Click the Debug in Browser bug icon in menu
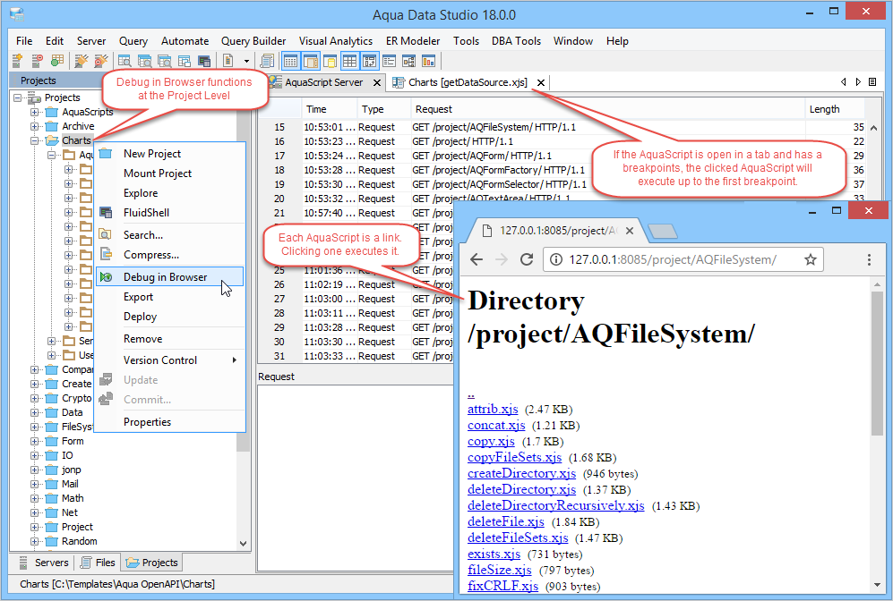Screen dimensions: 893x601 tap(106, 277)
